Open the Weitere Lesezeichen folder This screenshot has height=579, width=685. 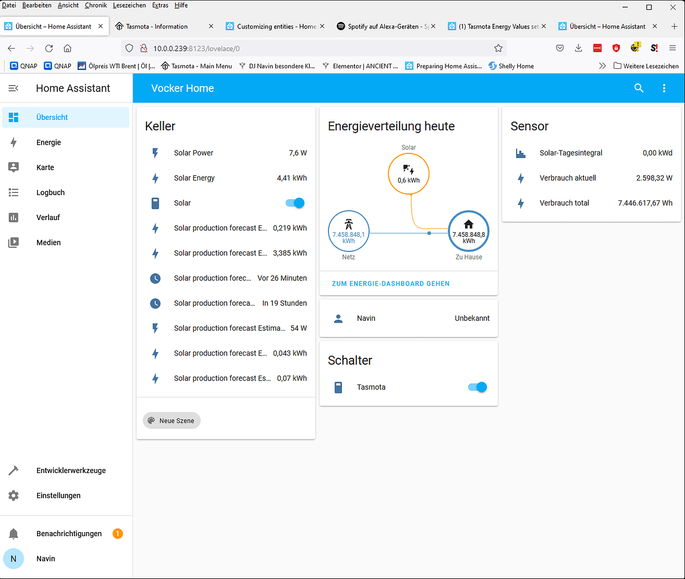[x=646, y=66]
